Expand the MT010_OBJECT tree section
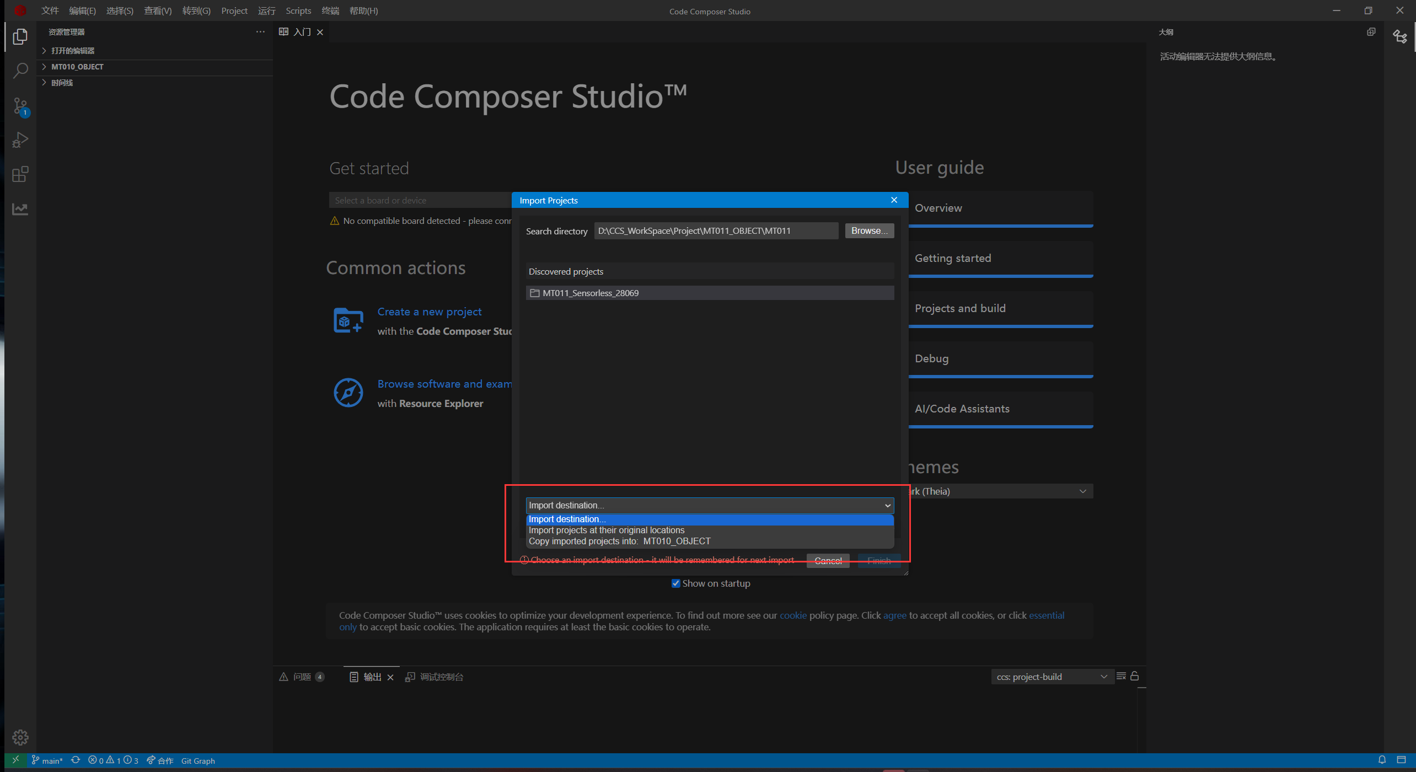The width and height of the screenshot is (1416, 772). point(77,67)
